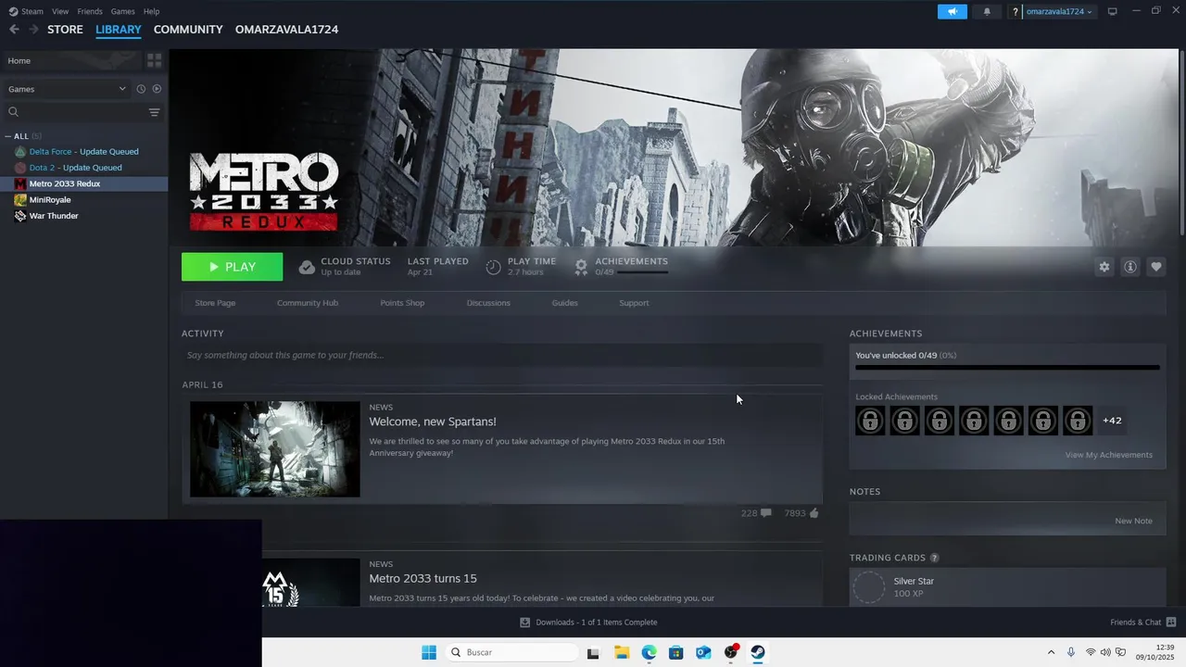The image size is (1186, 667).
Task: Click the achievements progress bar
Action: [x=1007, y=368]
